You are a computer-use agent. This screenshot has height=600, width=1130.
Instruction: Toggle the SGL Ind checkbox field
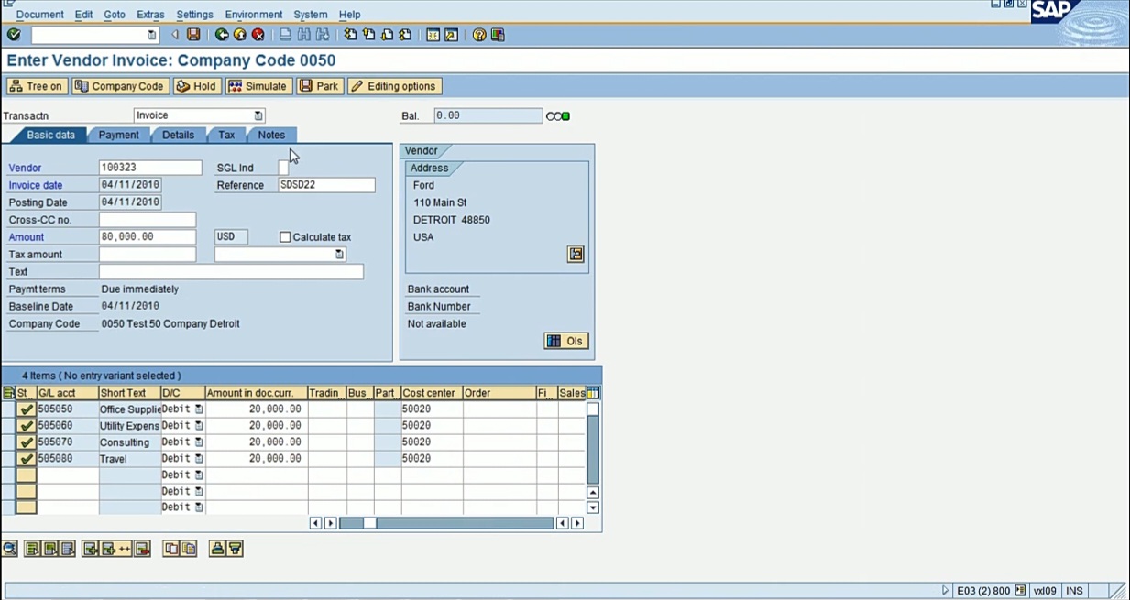point(283,168)
